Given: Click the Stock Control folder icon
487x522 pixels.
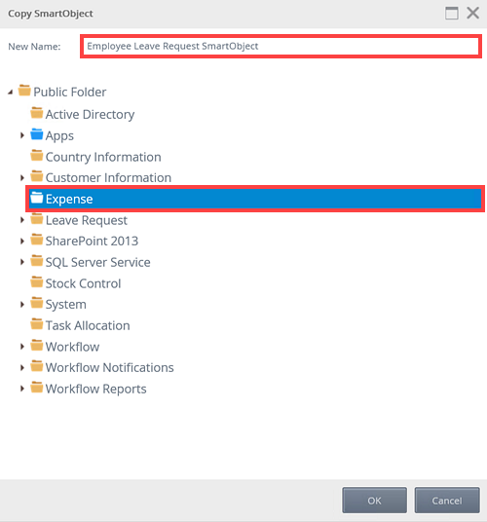Looking at the screenshot, I should (37, 282).
